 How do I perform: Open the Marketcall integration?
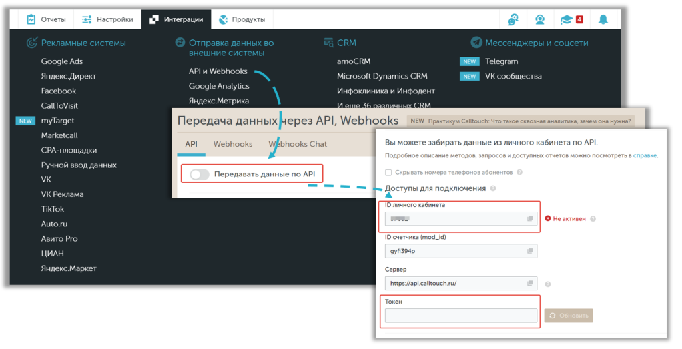click(59, 135)
